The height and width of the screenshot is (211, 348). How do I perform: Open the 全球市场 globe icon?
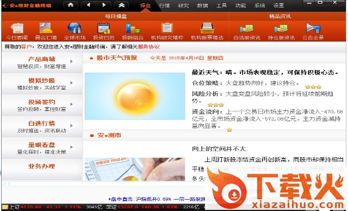pyautogui.click(x=74, y=28)
